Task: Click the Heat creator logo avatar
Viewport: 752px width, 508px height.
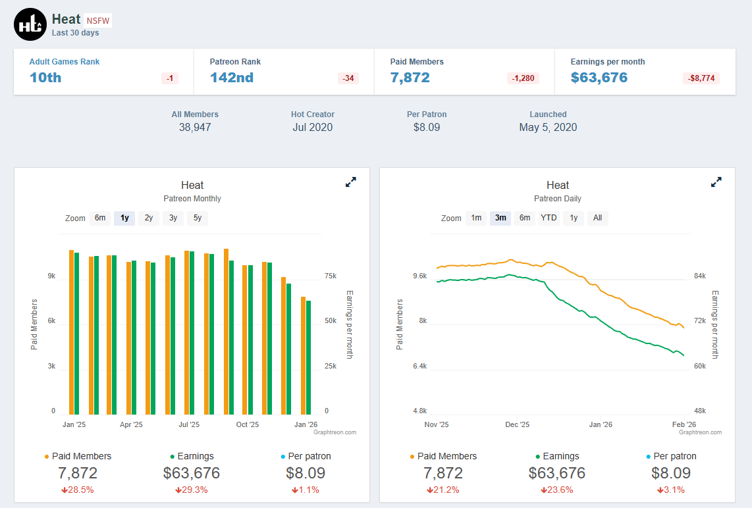Action: click(x=30, y=24)
